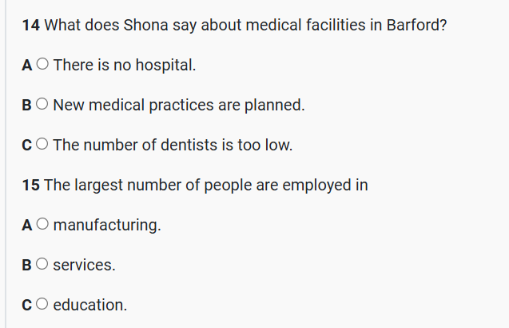
Task: Click bold letter A beside "manufacturing"
Action: (28, 226)
